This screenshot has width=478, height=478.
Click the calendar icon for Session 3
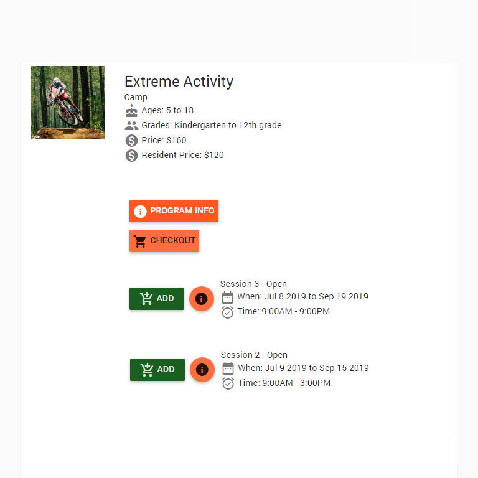coord(227,298)
